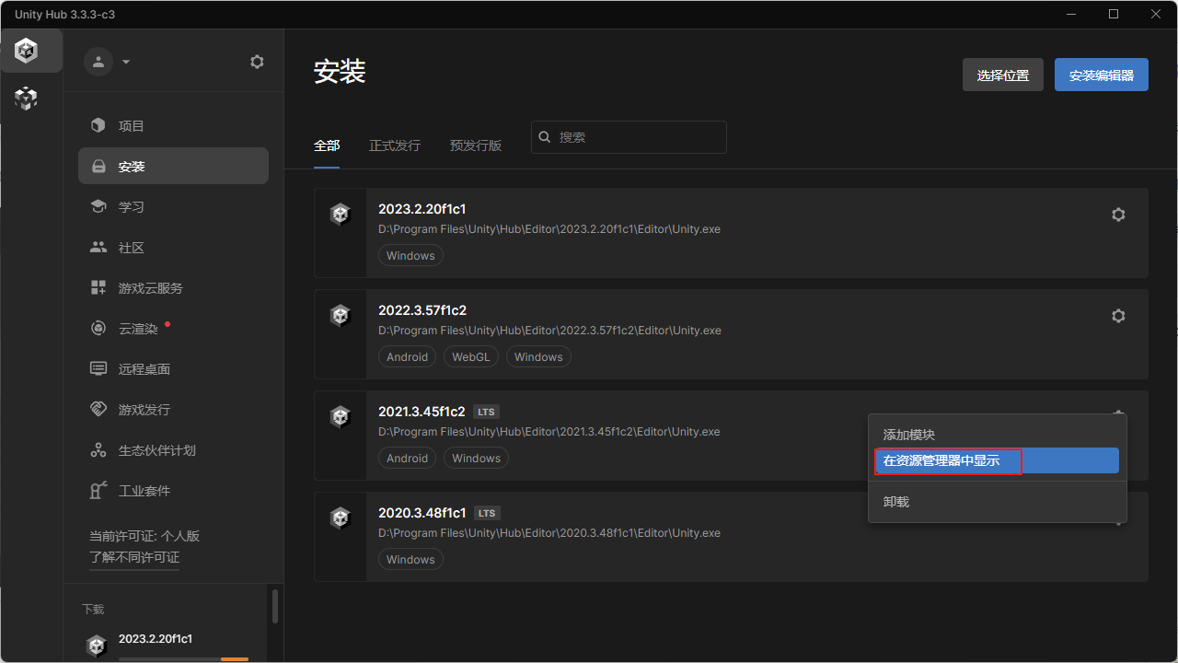Screen dimensions: 1178x663
Task: Click the 安装 drive icon in sidebar
Action: [x=98, y=167]
